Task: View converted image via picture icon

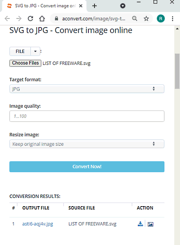Action: [x=150, y=224]
